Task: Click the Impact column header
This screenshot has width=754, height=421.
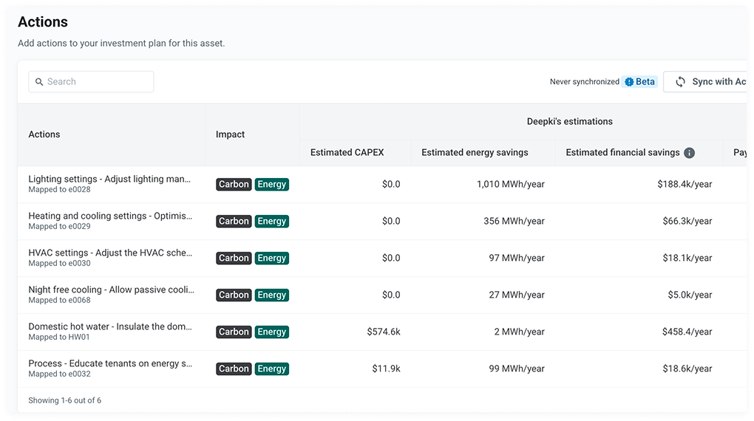Action: coord(231,134)
